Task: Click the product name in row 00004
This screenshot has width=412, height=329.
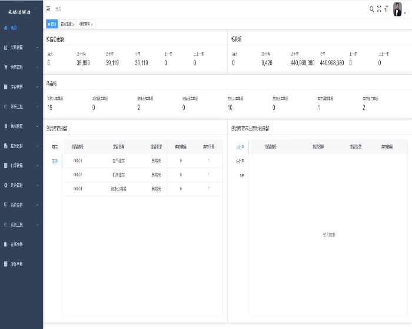Action: pos(118,189)
